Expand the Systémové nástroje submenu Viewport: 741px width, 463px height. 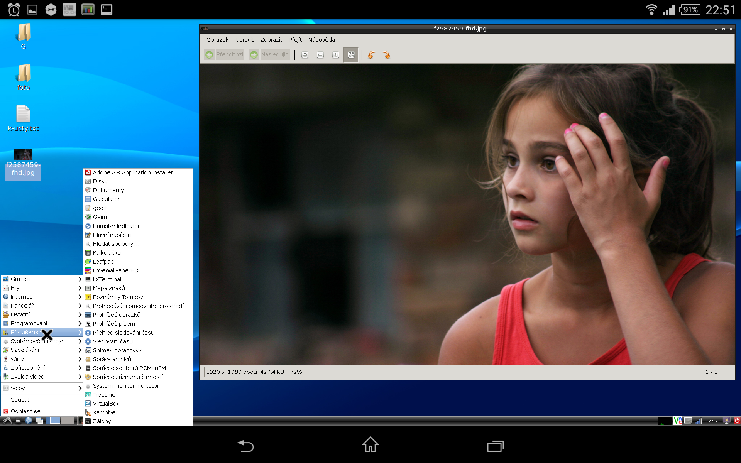(42, 341)
